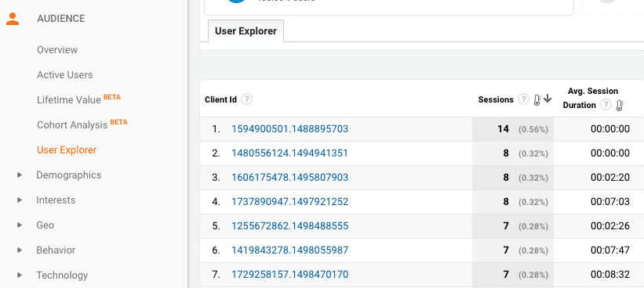Sort by the Sessions column header

(496, 99)
